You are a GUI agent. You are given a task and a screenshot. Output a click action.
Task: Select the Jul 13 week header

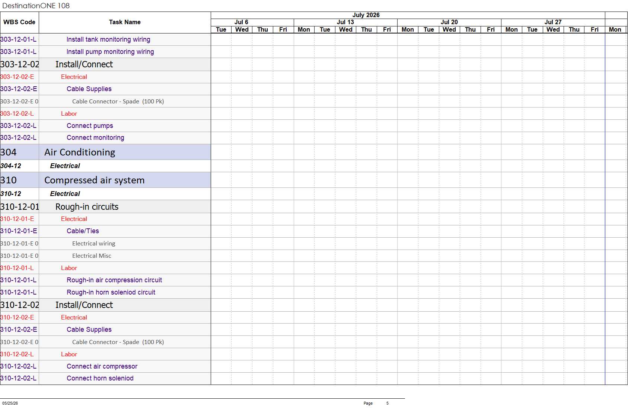point(345,22)
